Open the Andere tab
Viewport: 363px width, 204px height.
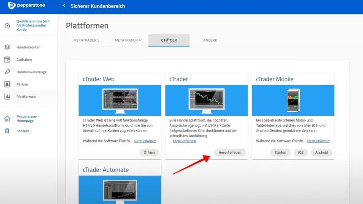[x=210, y=40]
